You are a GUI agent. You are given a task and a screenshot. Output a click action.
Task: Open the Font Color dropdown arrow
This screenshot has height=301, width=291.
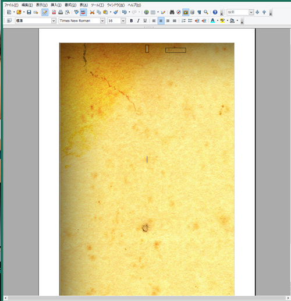coord(218,20)
